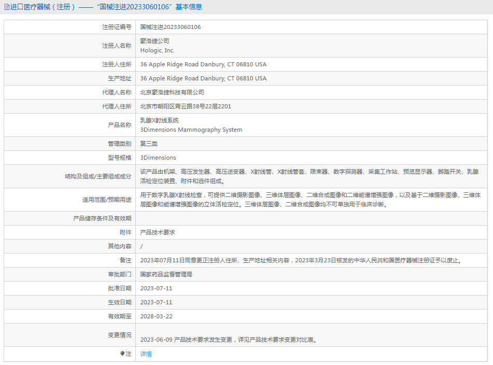The height and width of the screenshot is (365, 493).
Task: Click the English name Hologic, Inc.
Action: [x=157, y=50]
